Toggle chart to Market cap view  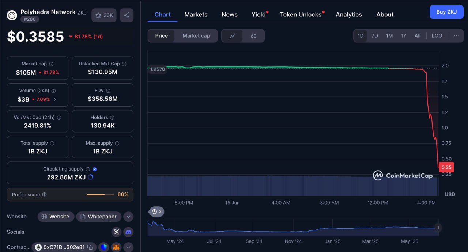pos(196,36)
